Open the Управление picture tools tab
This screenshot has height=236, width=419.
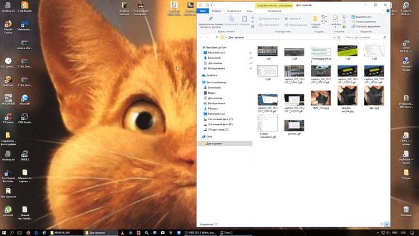click(x=274, y=11)
